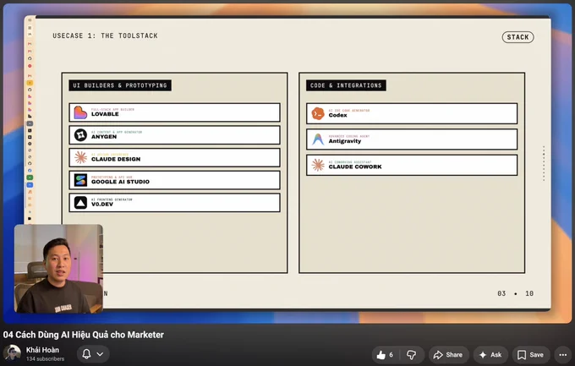Save video to a playlist
This screenshot has height=366, width=575.
[531, 355]
